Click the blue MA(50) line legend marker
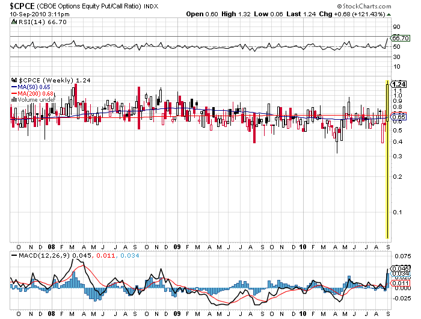 coord(14,87)
